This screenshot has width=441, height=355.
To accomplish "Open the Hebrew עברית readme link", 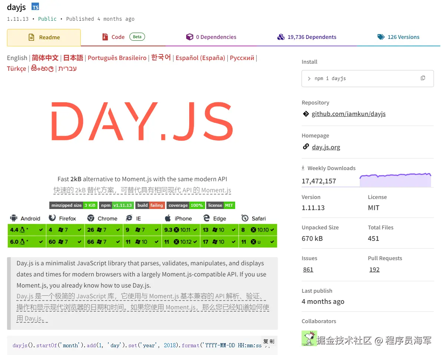I will 67,69.
